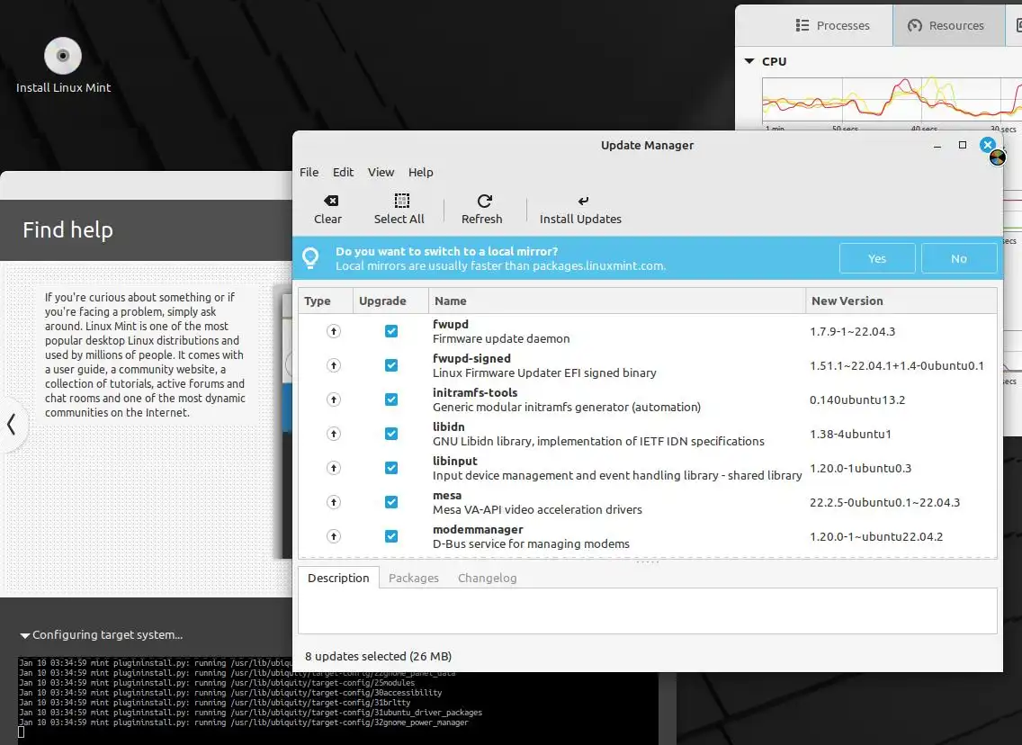Screen dimensions: 1022x745
Task: Close the Update Manager window
Action: point(988,145)
